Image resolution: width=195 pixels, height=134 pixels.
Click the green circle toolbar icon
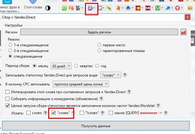(x=64, y=8)
